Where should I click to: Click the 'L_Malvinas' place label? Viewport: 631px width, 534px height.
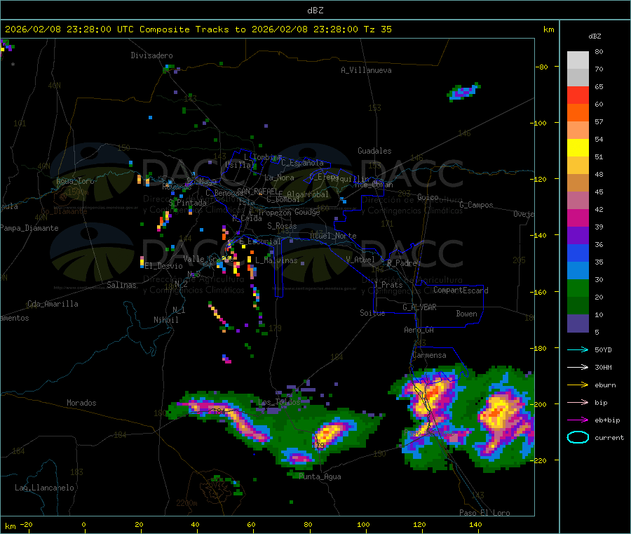pyautogui.click(x=276, y=260)
